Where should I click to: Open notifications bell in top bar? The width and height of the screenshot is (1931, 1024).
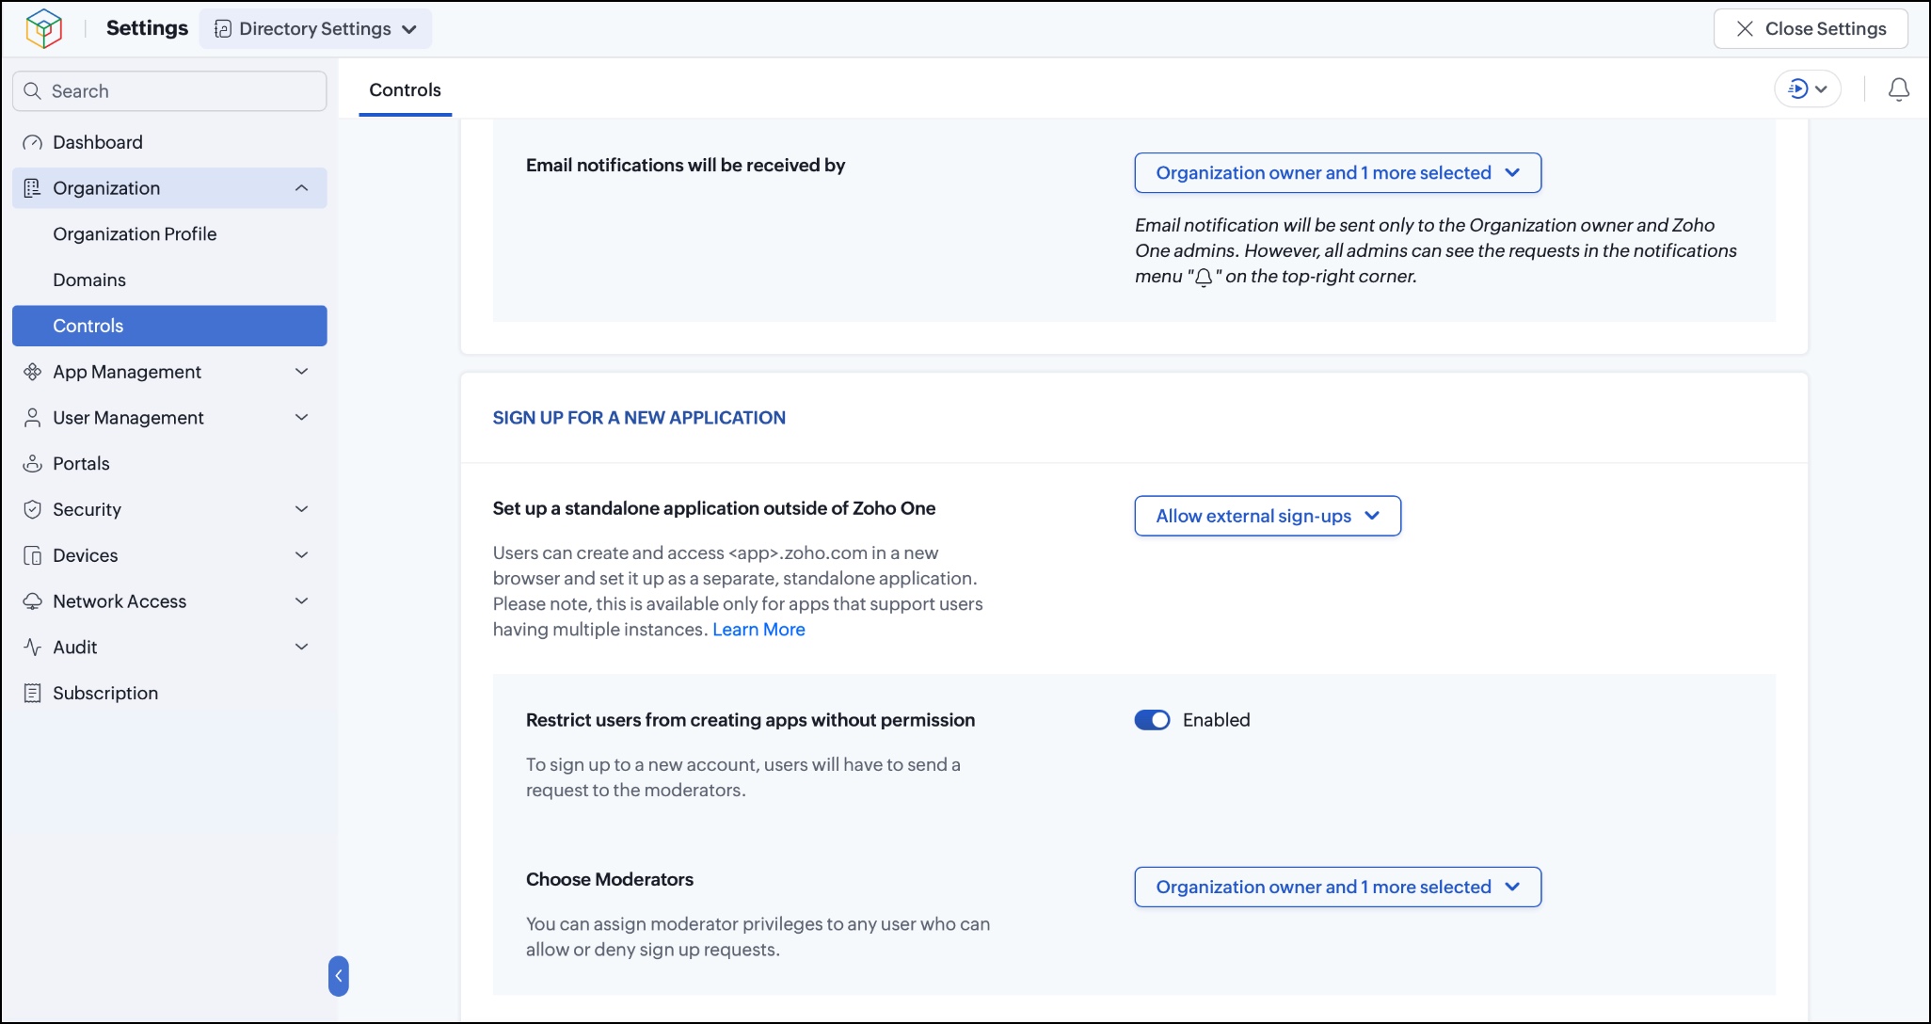(1898, 89)
